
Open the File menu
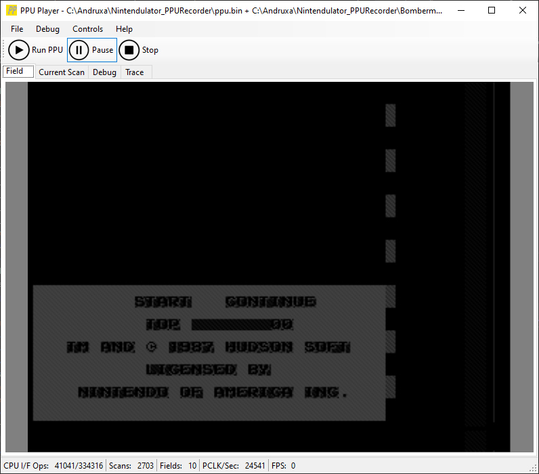click(17, 29)
